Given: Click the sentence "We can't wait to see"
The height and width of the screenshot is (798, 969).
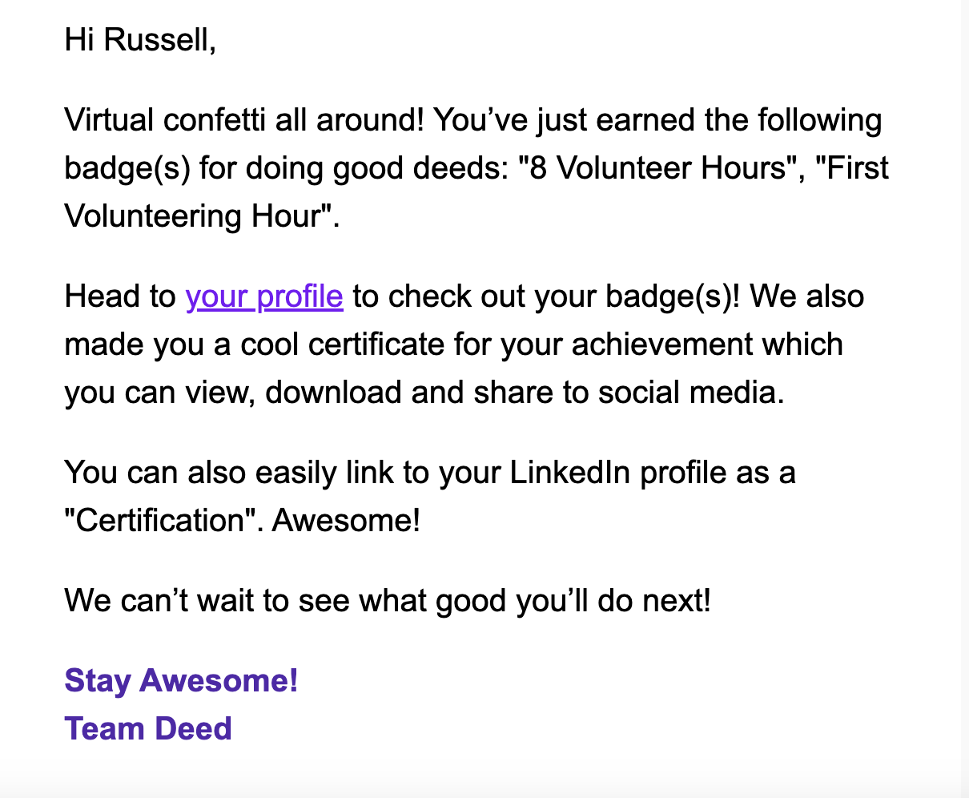Looking at the screenshot, I should (x=208, y=600).
